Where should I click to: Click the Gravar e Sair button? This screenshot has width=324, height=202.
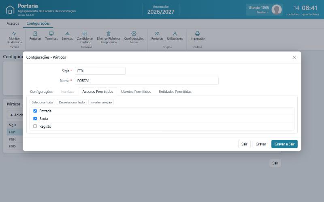[x=284, y=144]
